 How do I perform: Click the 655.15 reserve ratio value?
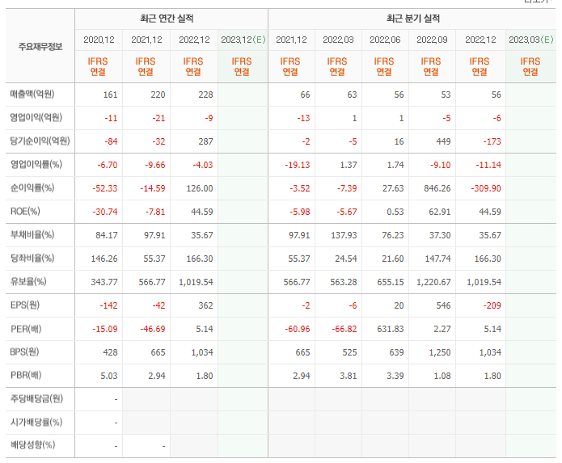coord(391,283)
